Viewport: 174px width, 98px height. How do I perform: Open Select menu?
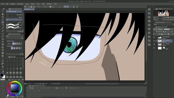pyautogui.click(x=33, y=4)
